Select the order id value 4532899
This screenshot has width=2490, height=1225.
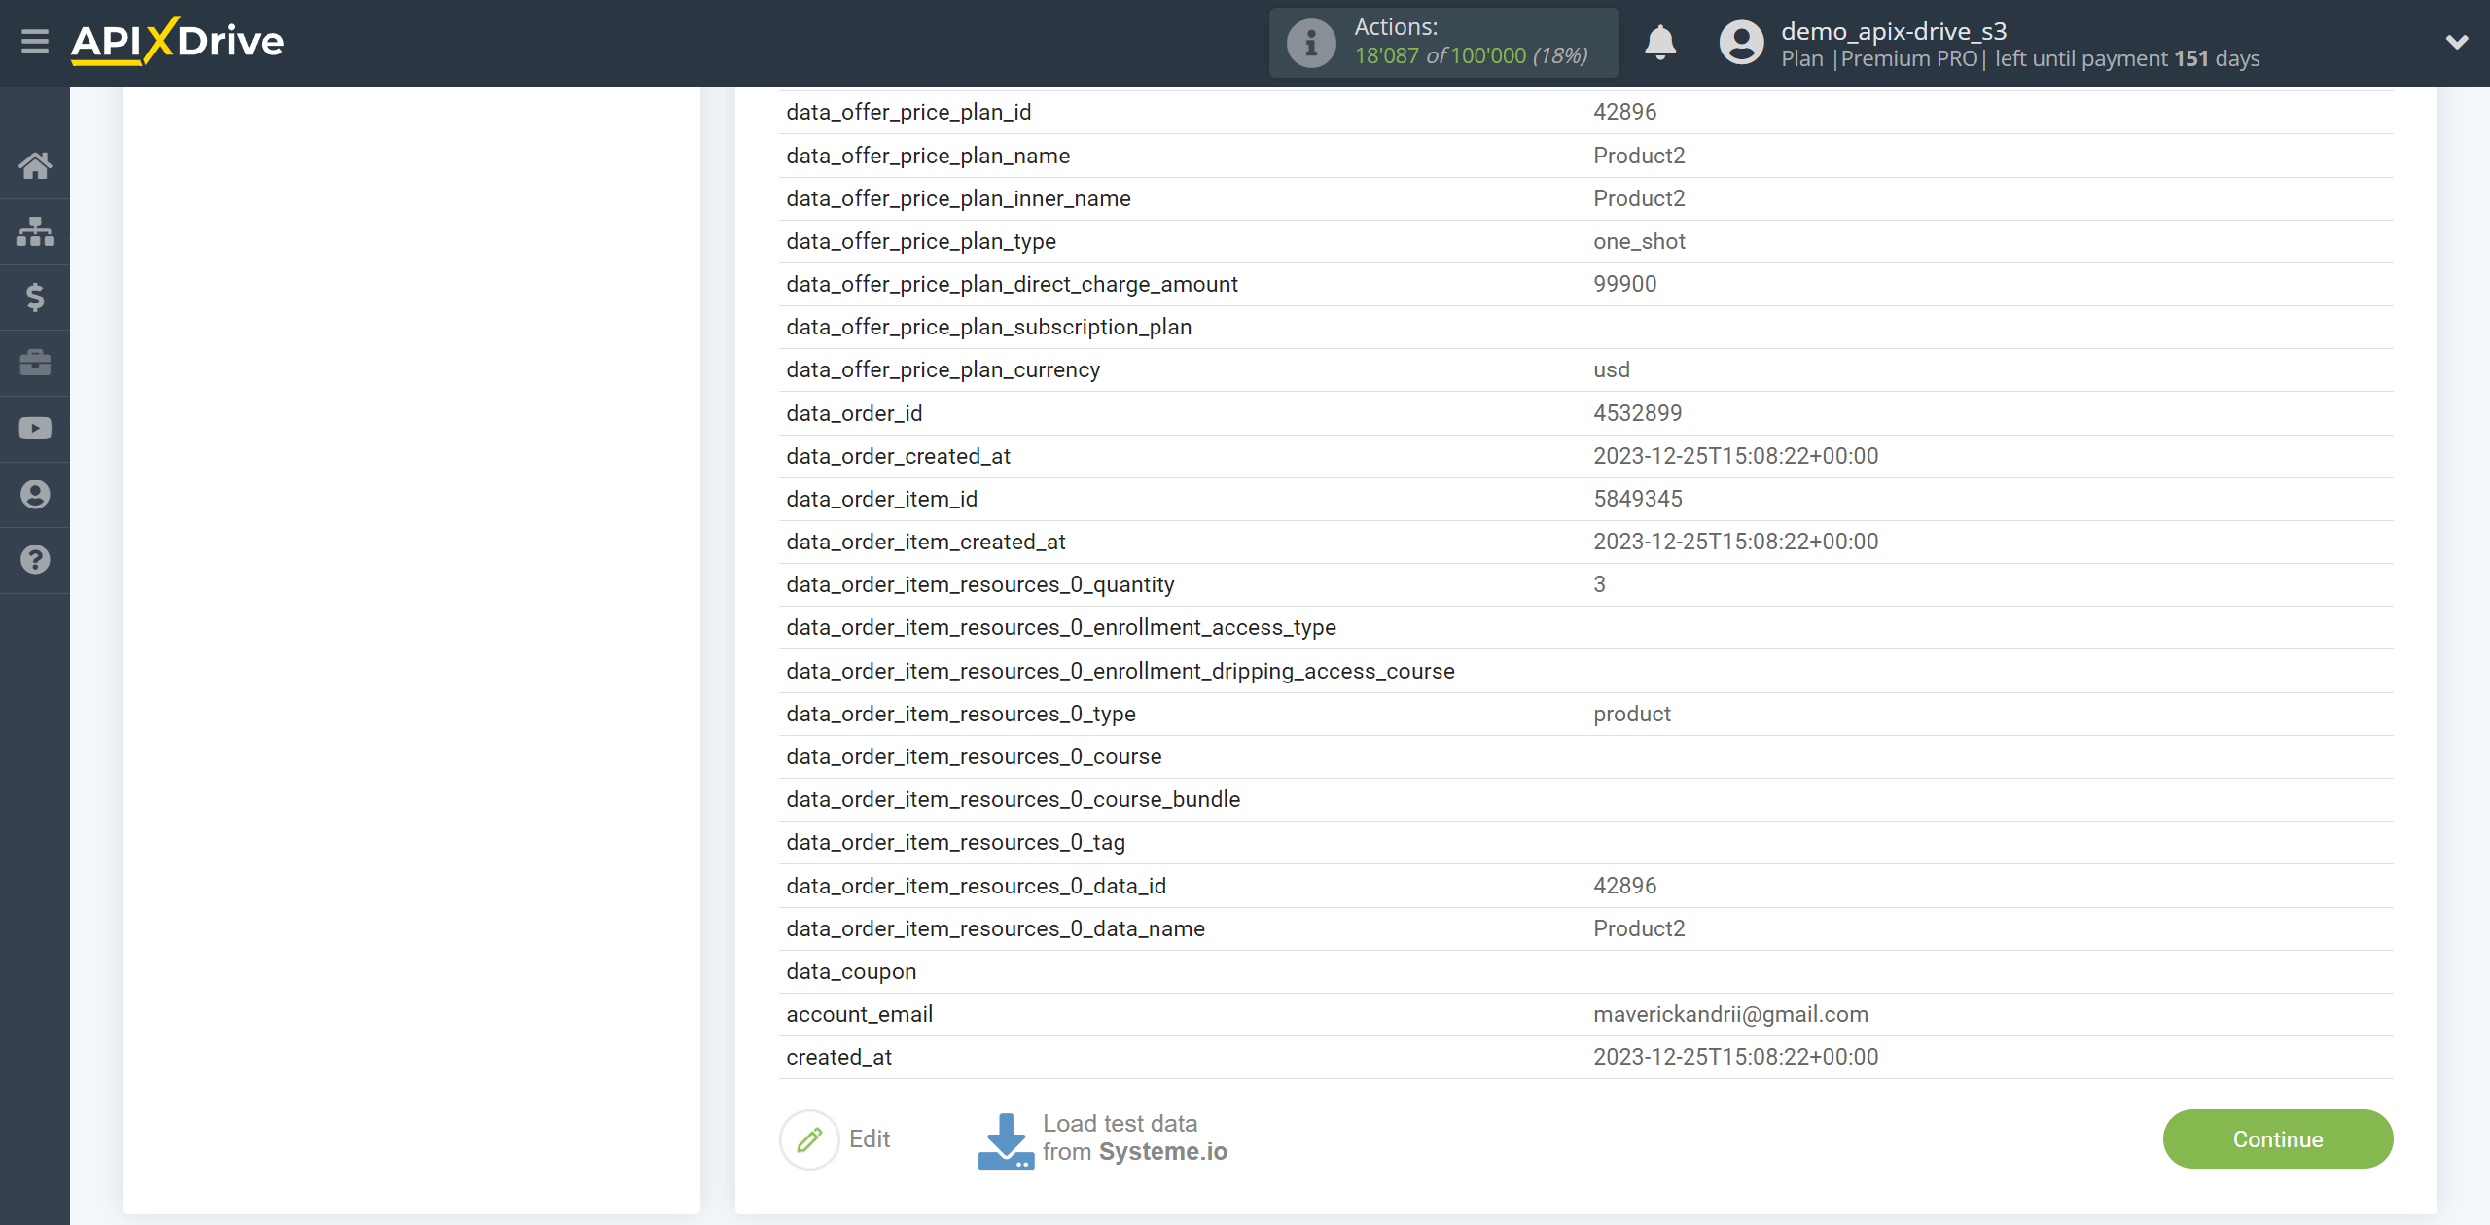click(x=1637, y=413)
